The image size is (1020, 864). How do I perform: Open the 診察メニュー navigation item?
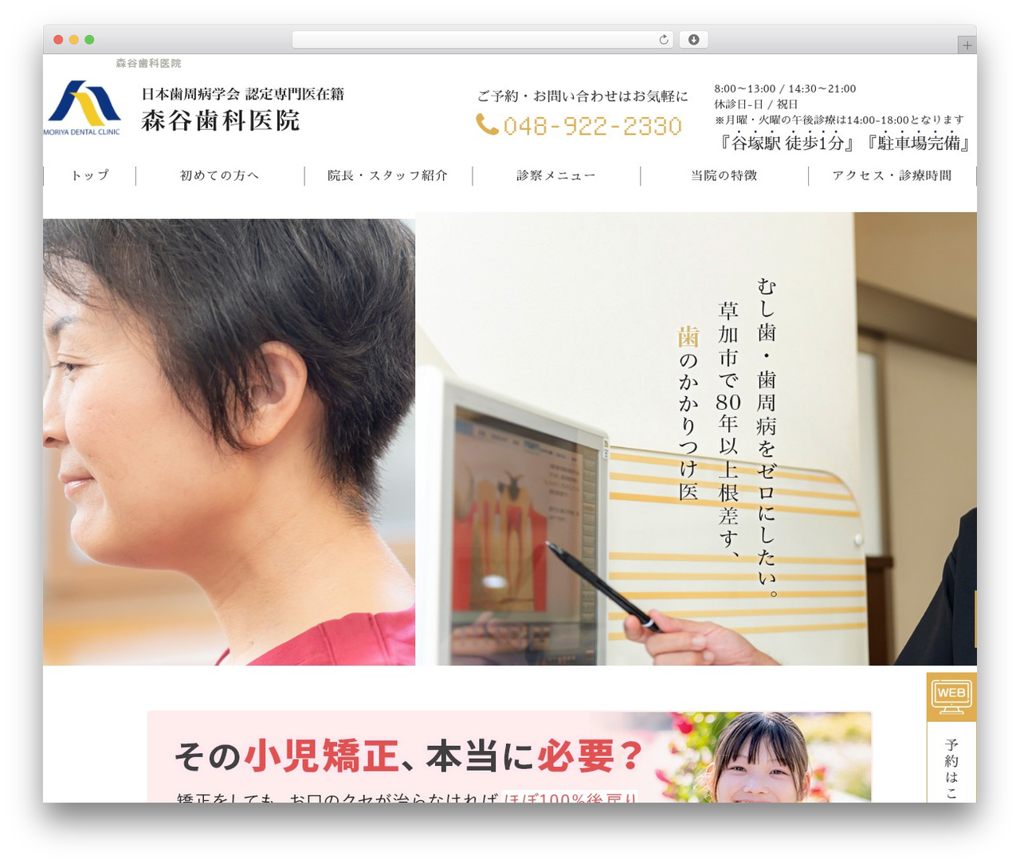(x=556, y=175)
